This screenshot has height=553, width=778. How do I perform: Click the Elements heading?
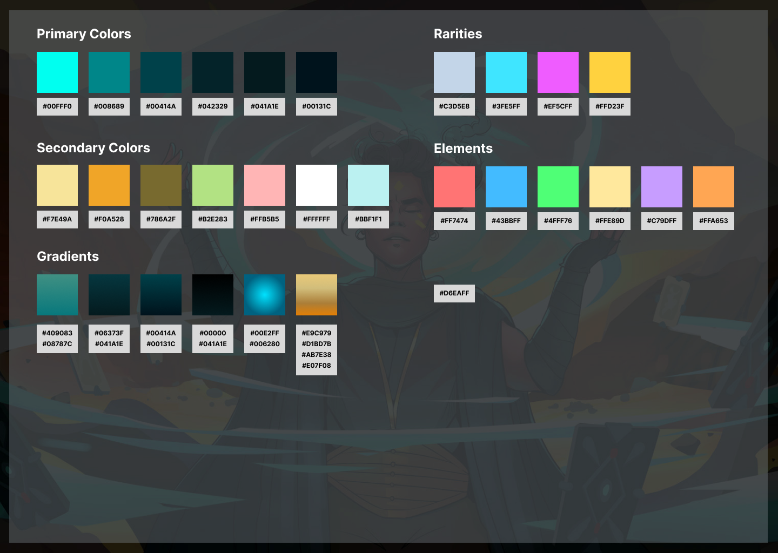464,149
